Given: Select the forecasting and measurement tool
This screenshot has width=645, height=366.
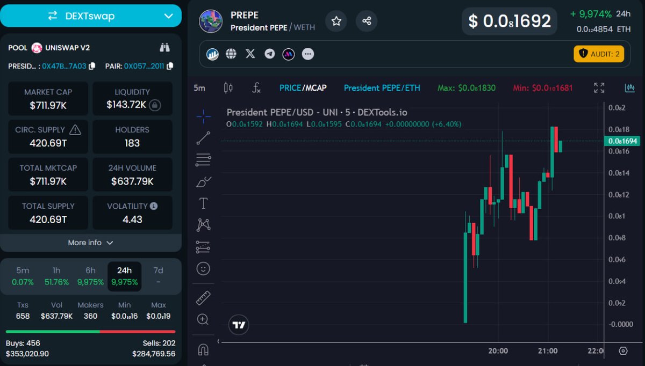Looking at the screenshot, I should (x=203, y=247).
